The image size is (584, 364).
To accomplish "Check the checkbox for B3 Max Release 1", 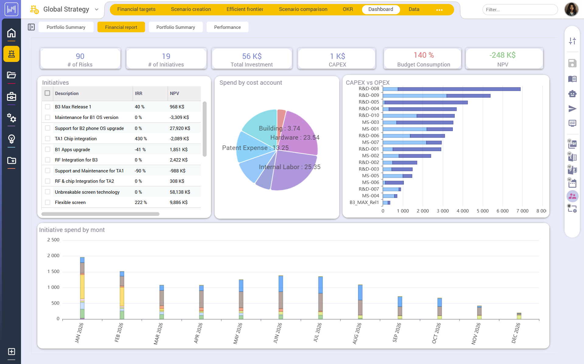I will pos(47,107).
